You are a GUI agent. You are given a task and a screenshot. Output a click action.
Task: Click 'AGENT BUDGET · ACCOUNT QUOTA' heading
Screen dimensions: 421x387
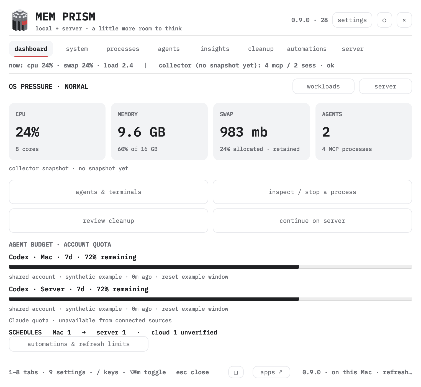[x=60, y=245]
